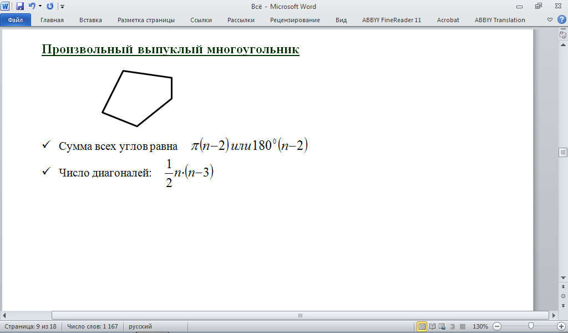The height and width of the screenshot is (333, 568).
Task: Click the vertical scrollbar down arrow
Action: (x=563, y=278)
